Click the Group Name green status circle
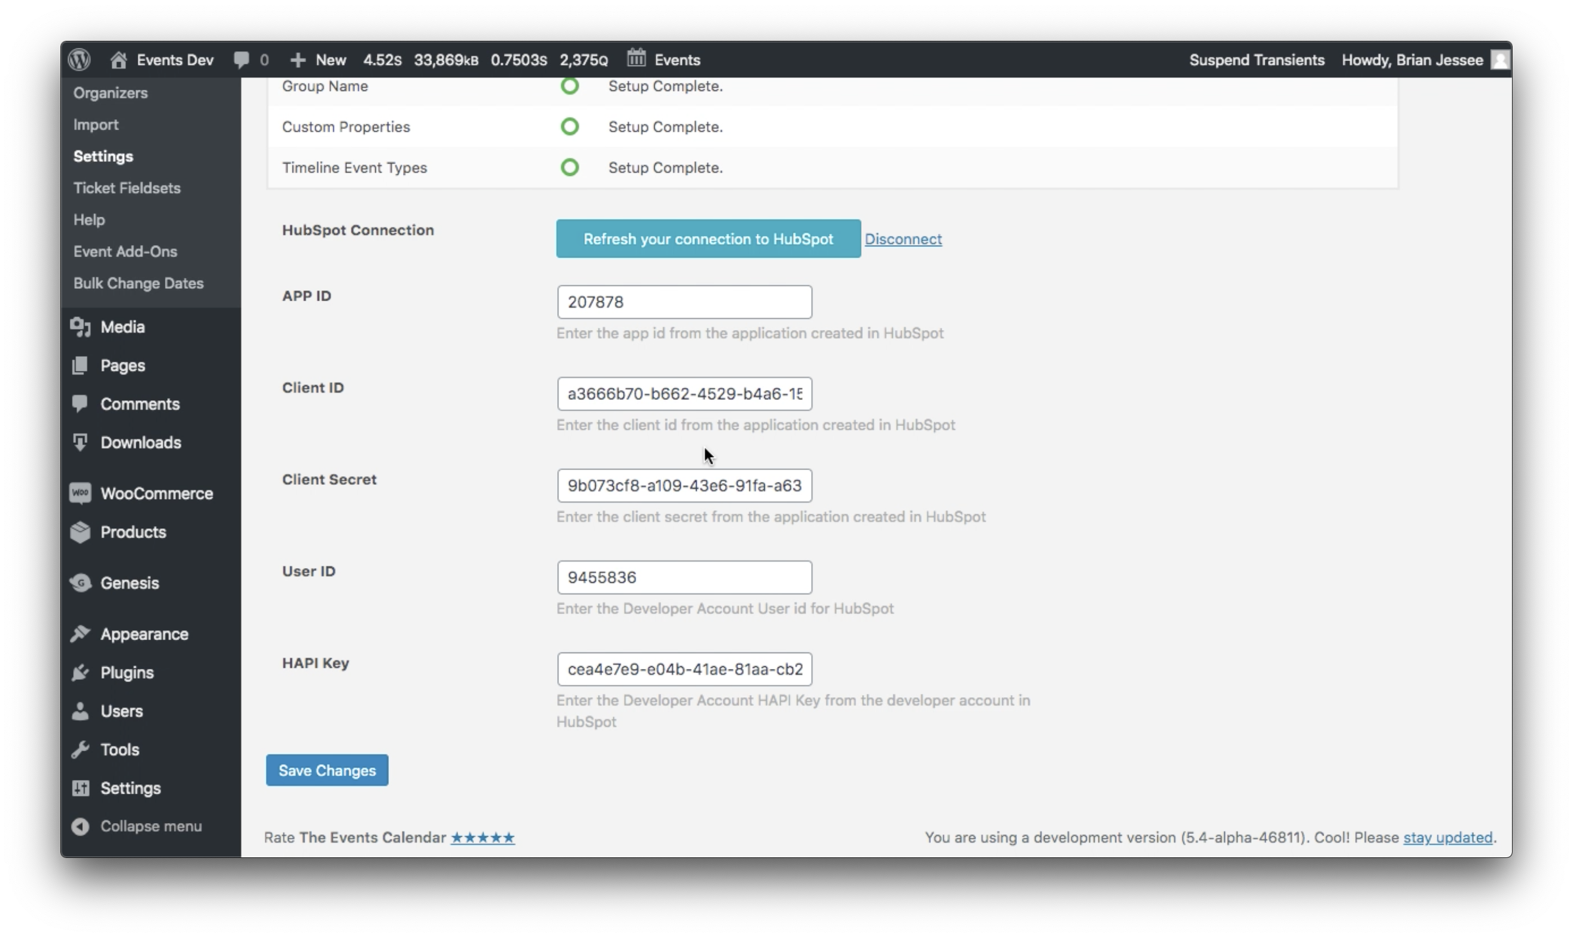1573x938 pixels. pos(570,86)
